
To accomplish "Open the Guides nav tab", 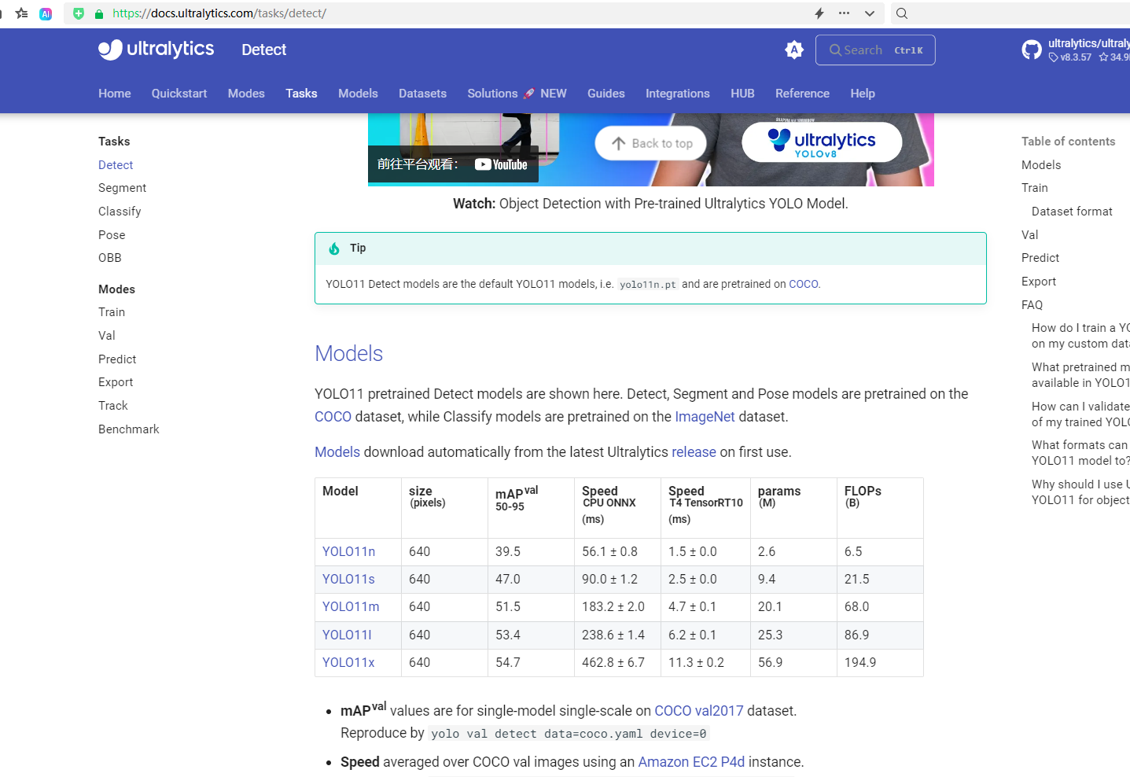I will [606, 94].
